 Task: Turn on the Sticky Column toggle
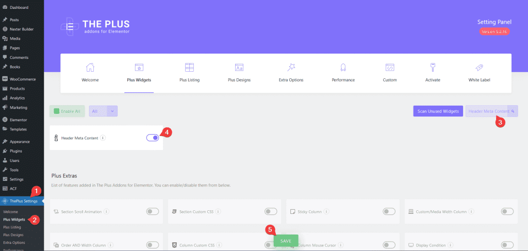(389, 211)
